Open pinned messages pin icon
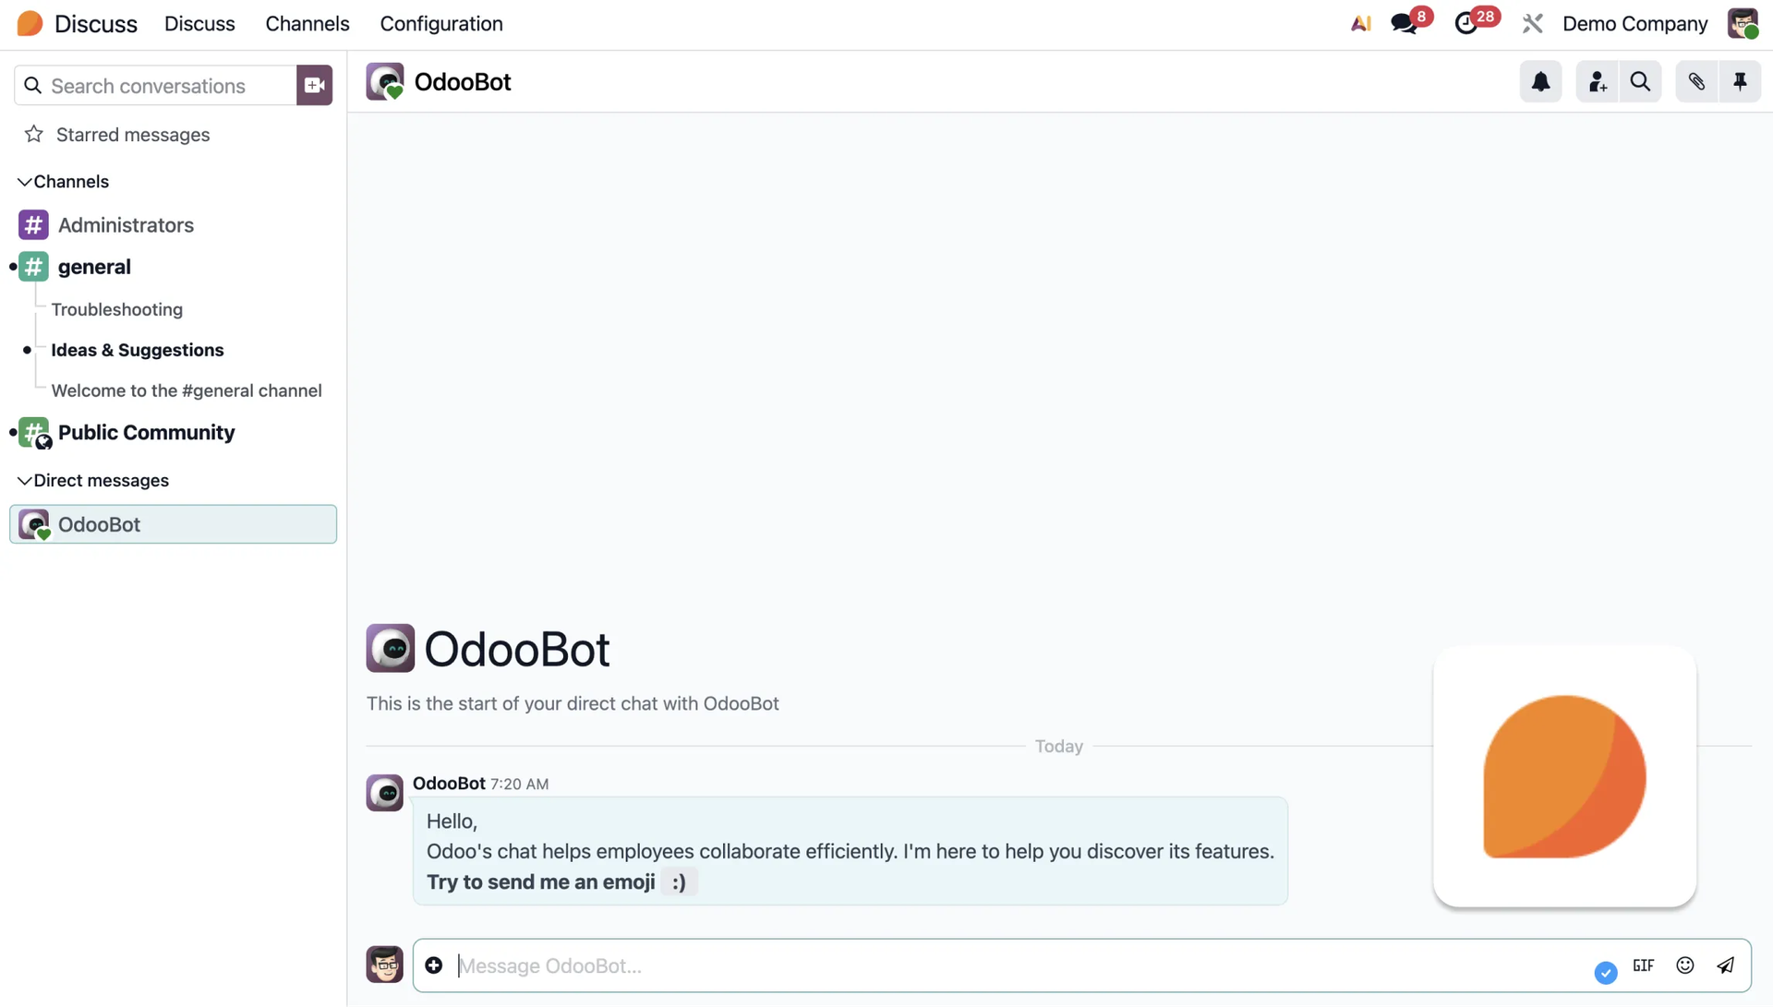 1740,82
